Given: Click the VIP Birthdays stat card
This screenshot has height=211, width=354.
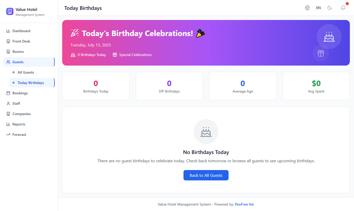Looking at the screenshot, I should 169,86.
